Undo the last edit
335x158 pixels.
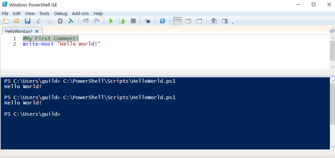pos(86,21)
